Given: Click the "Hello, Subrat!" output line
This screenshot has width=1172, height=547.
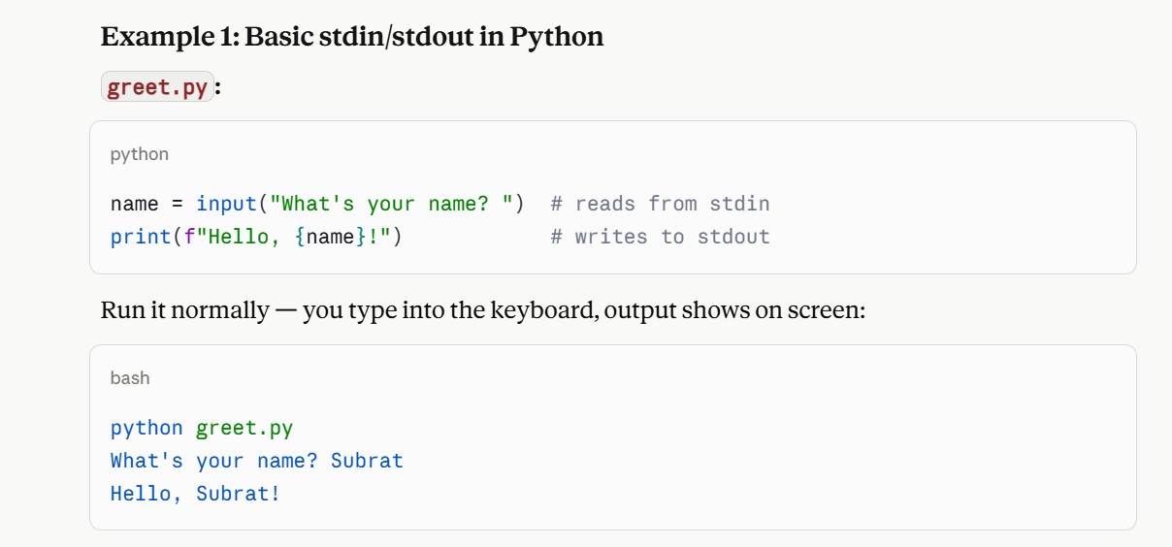Looking at the screenshot, I should pos(196,494).
